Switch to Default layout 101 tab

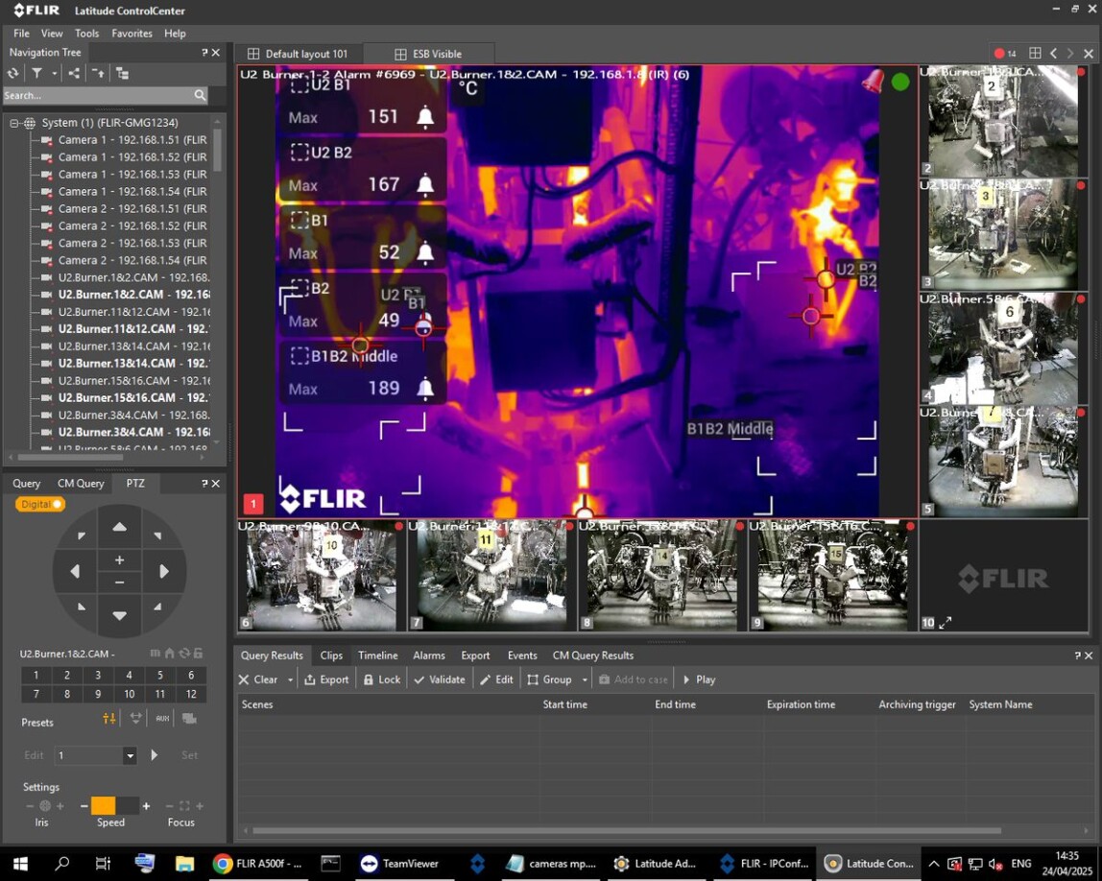pyautogui.click(x=298, y=54)
